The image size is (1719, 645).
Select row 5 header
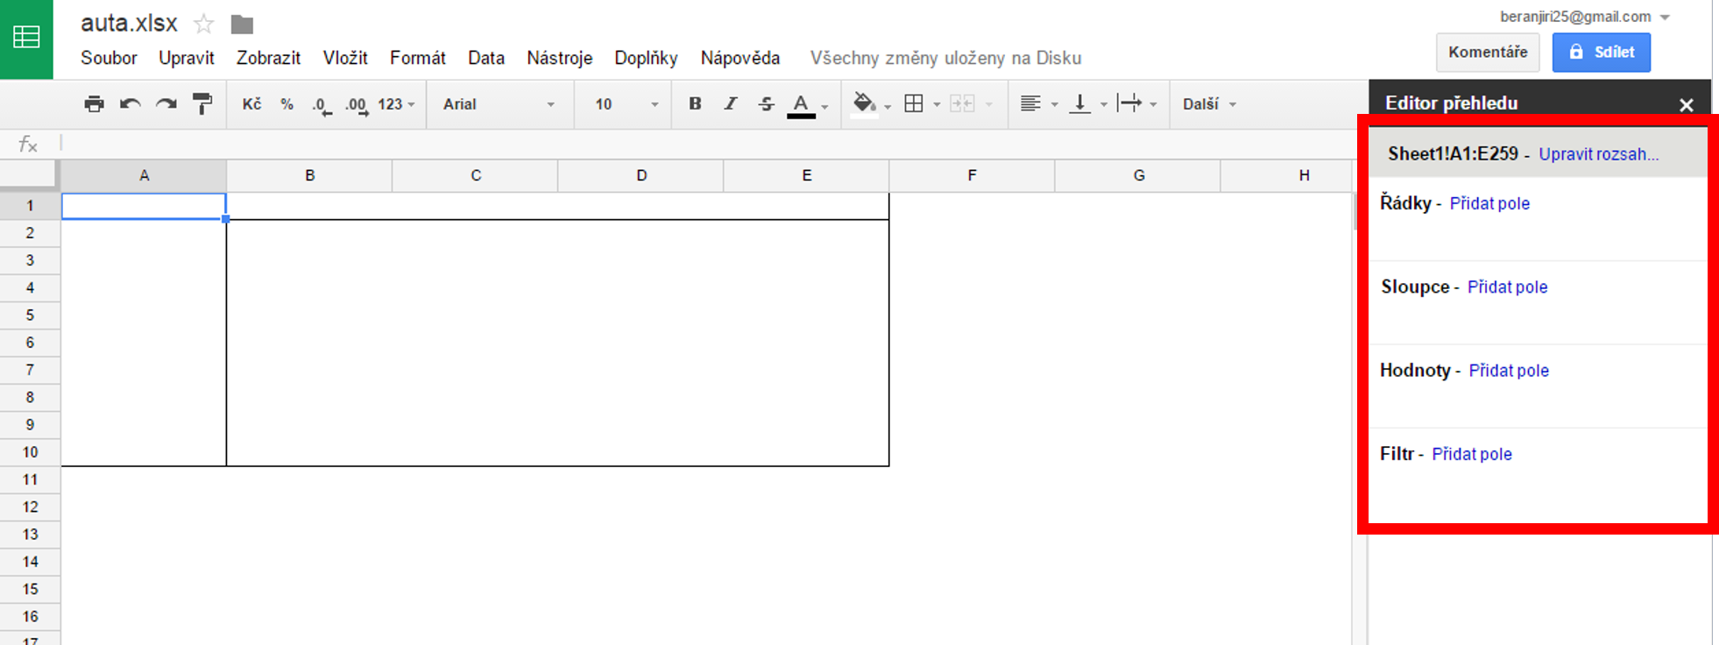tap(30, 315)
